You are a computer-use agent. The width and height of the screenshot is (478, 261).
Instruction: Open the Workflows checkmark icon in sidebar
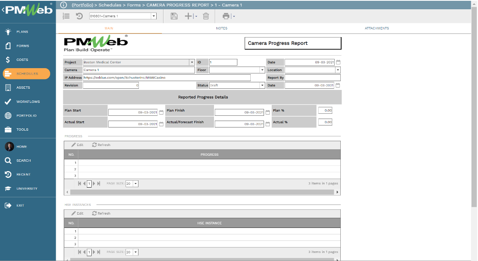[8, 101]
